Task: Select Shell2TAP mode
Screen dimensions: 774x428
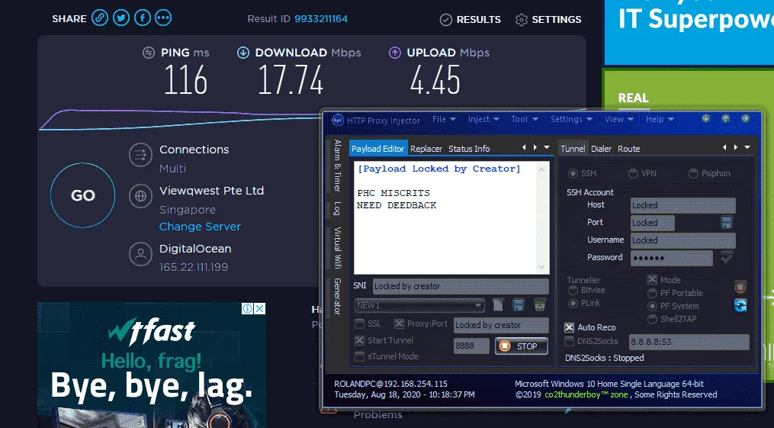Action: click(x=652, y=319)
